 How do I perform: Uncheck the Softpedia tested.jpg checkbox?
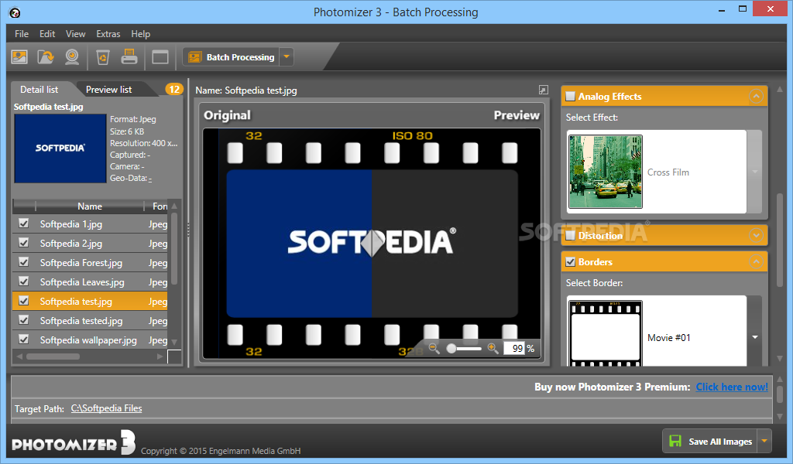point(24,319)
